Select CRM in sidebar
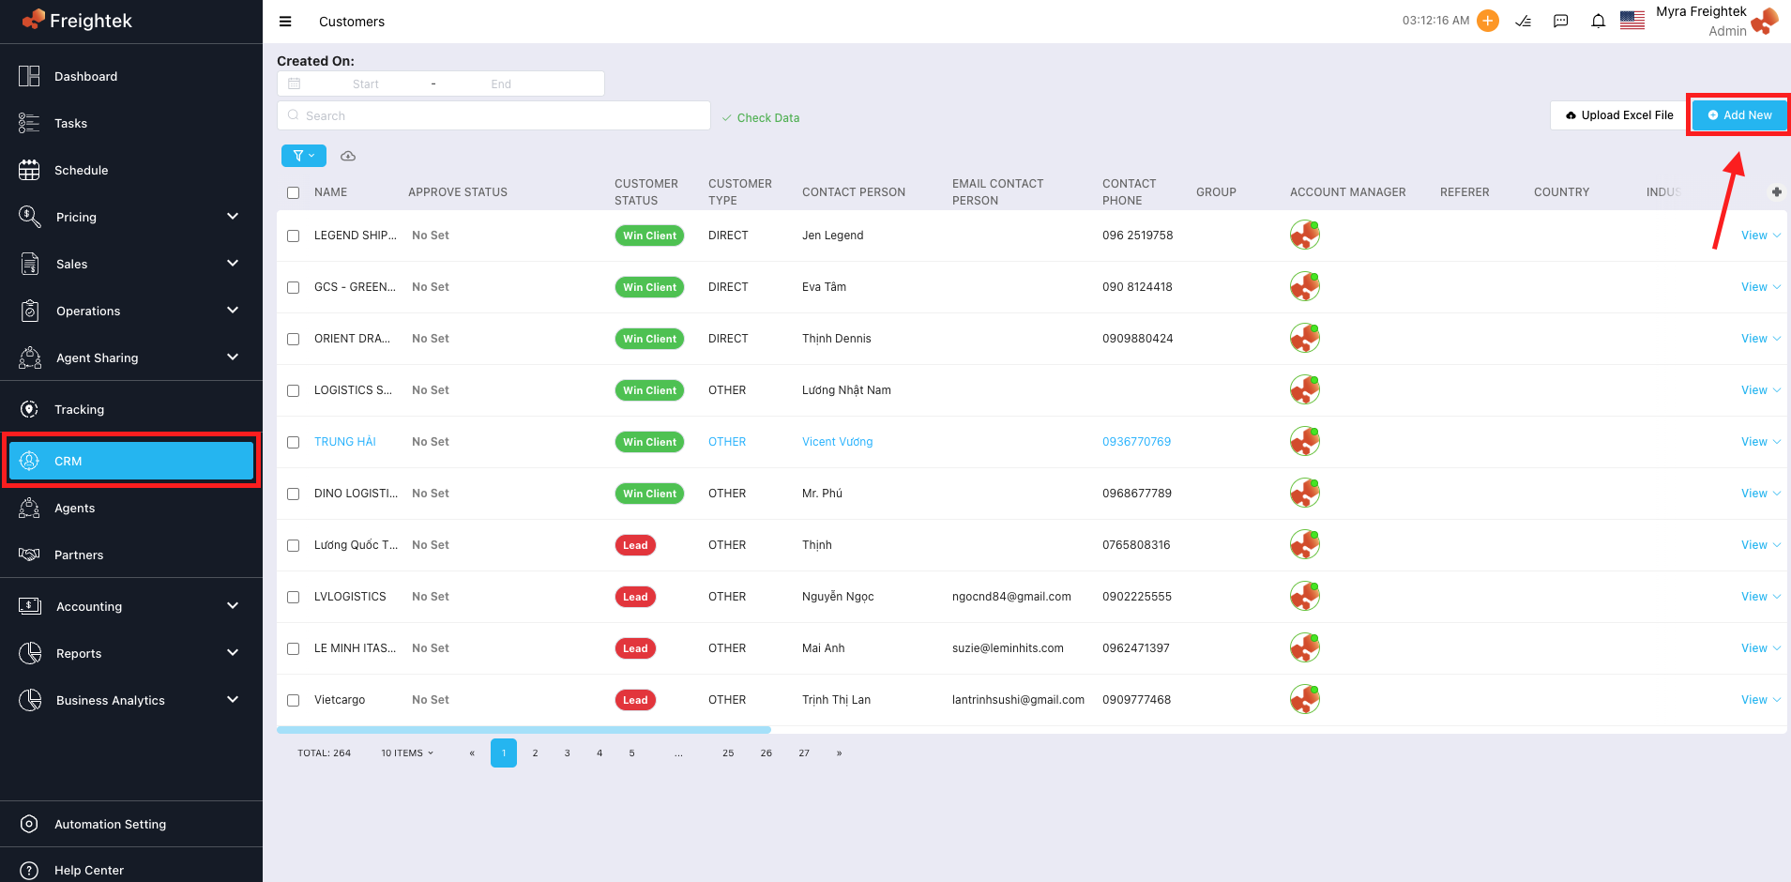This screenshot has width=1791, height=882. click(131, 461)
